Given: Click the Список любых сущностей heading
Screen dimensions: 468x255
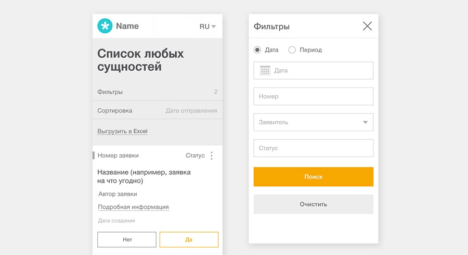Looking at the screenshot, I should tap(140, 60).
